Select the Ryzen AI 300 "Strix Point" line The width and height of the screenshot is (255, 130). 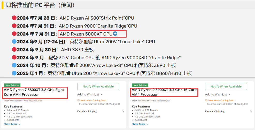(73, 18)
